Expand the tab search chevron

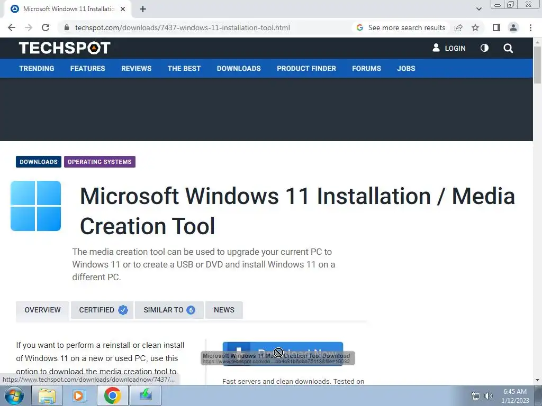pos(478,9)
